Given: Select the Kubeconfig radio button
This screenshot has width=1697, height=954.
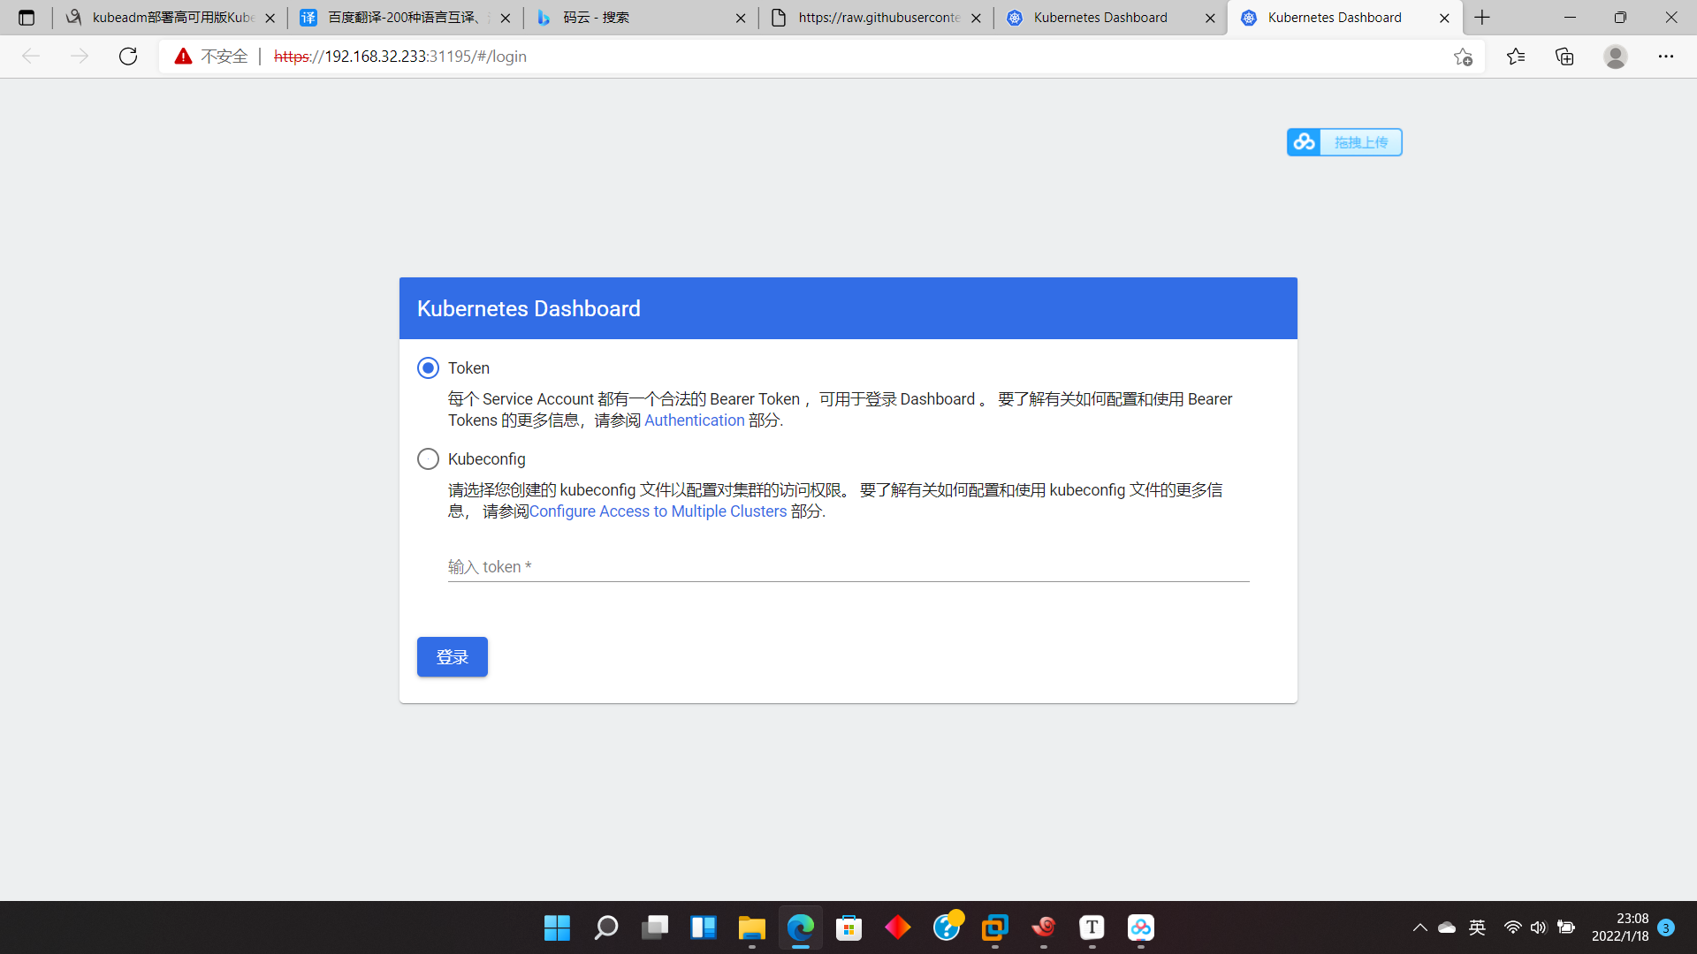Looking at the screenshot, I should [x=428, y=458].
